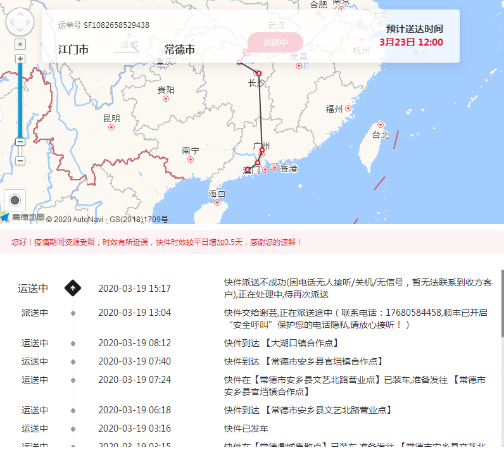
Task: Click the 台北 city marker on map
Action: 381,125
